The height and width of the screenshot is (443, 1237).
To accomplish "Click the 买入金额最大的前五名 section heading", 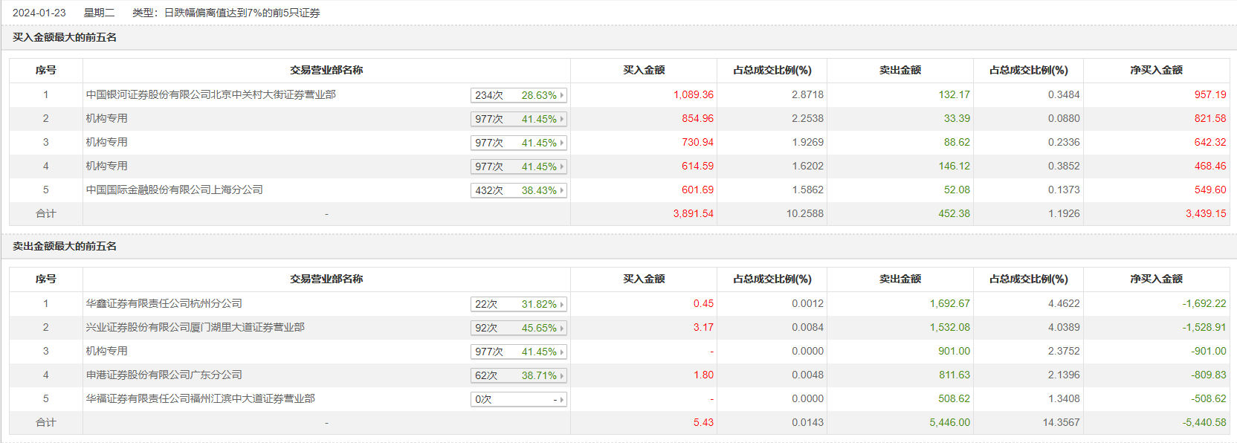I will [65, 37].
